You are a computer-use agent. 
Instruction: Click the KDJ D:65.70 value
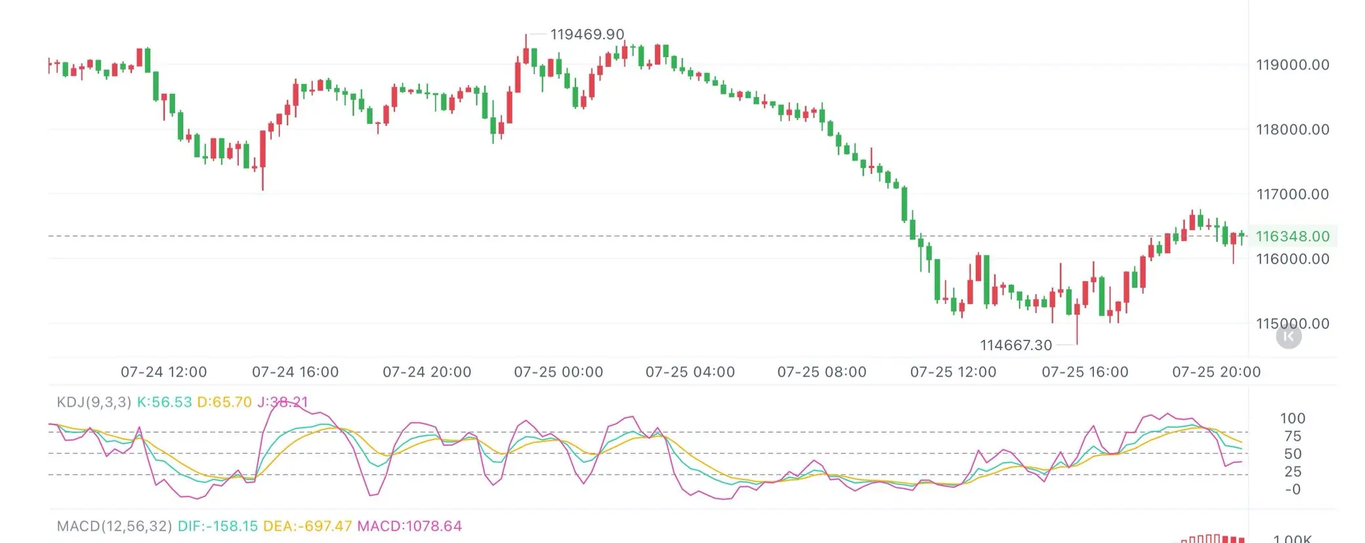[x=224, y=402]
